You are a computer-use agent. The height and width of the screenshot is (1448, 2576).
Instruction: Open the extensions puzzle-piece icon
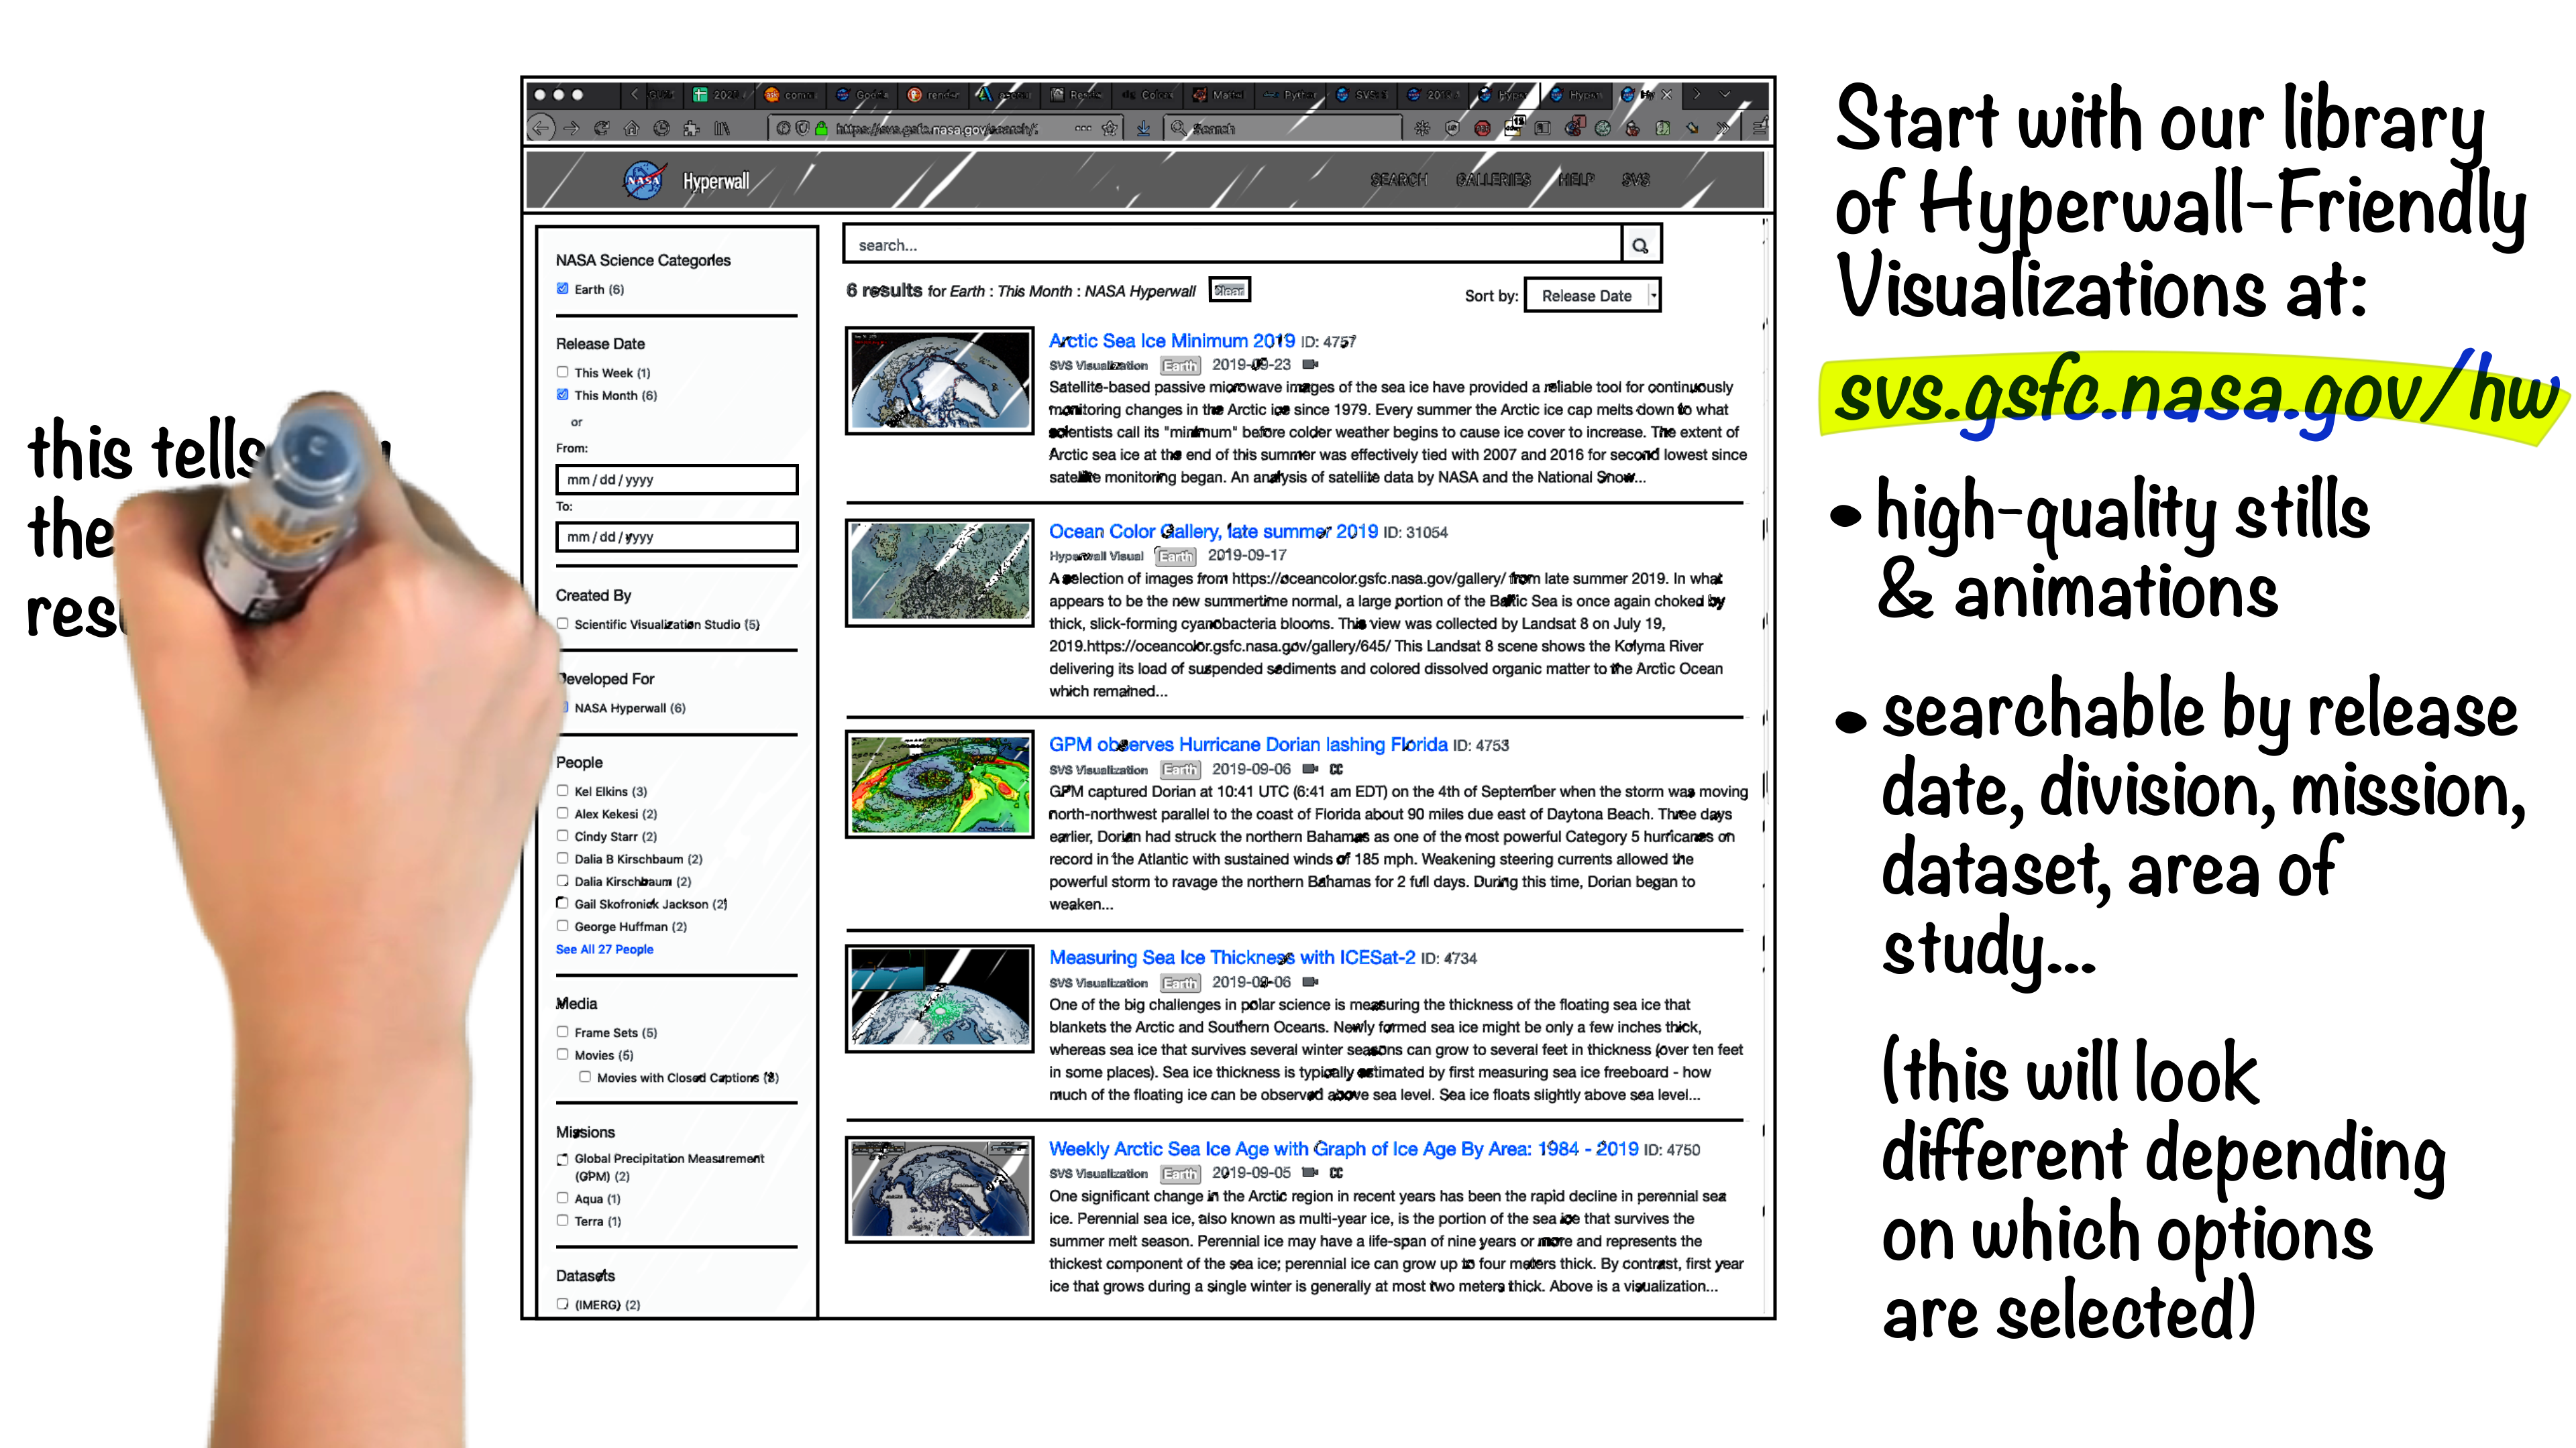pos(691,128)
